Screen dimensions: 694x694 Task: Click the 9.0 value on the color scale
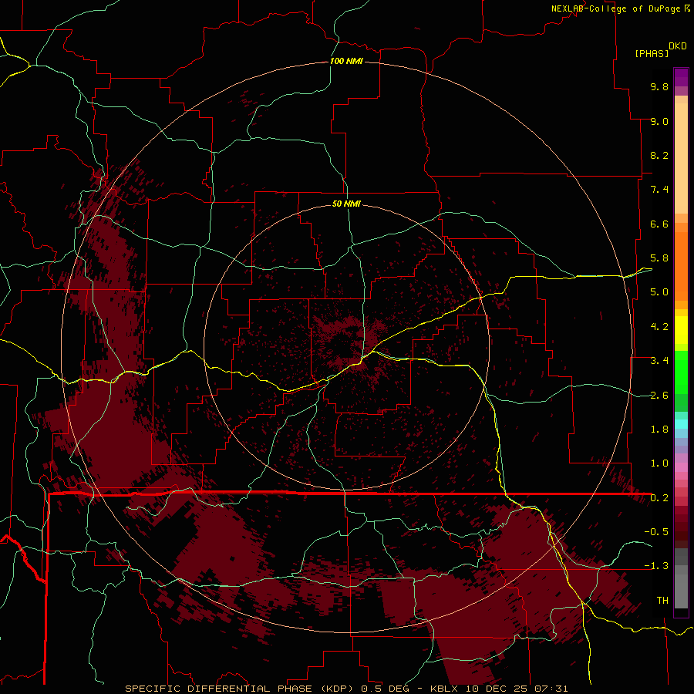[x=659, y=121]
